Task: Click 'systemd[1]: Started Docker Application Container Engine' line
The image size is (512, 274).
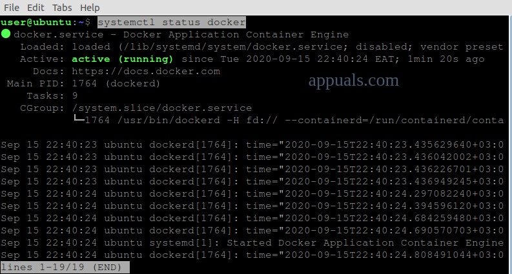Action: pyautogui.click(x=252, y=243)
